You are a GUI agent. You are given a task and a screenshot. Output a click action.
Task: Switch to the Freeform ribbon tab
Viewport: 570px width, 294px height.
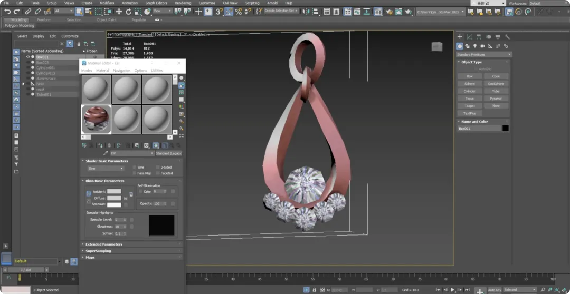[x=44, y=20]
